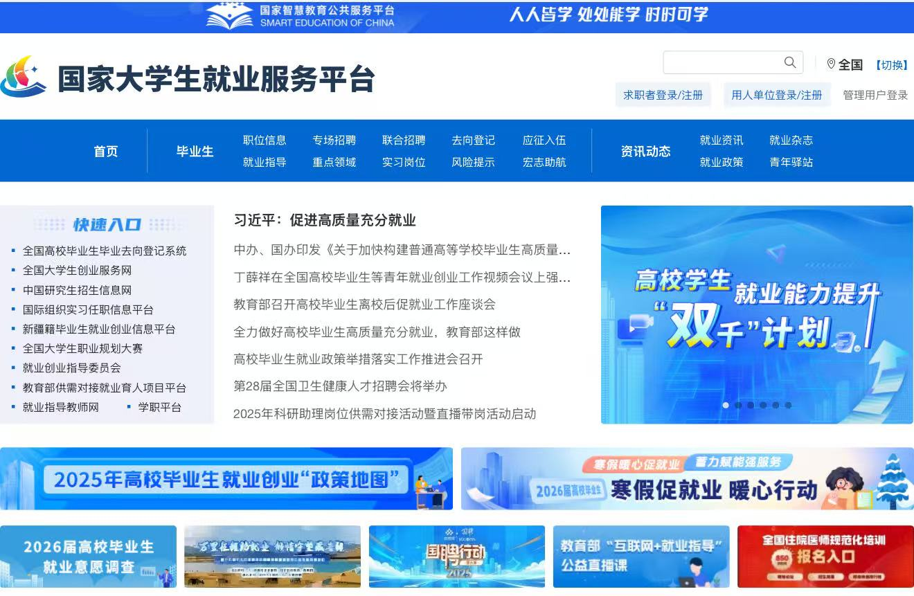Open 2025年高校毕业生就业创业政策地图 banner
Screen dimensions: 914x596
pyautogui.click(x=226, y=478)
